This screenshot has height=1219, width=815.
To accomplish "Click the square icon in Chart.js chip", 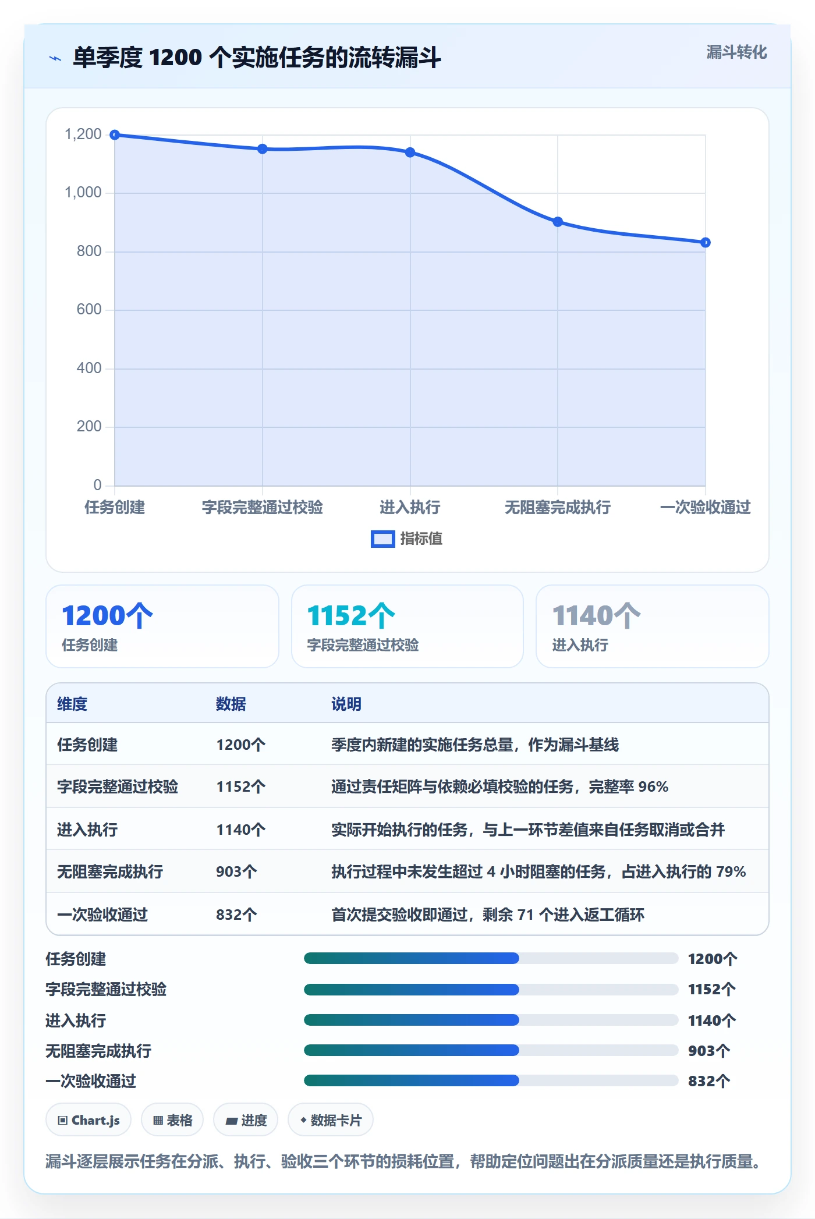I will (63, 1121).
